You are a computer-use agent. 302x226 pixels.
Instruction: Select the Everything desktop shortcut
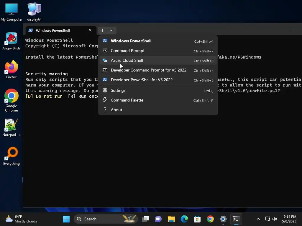[x=12, y=156]
